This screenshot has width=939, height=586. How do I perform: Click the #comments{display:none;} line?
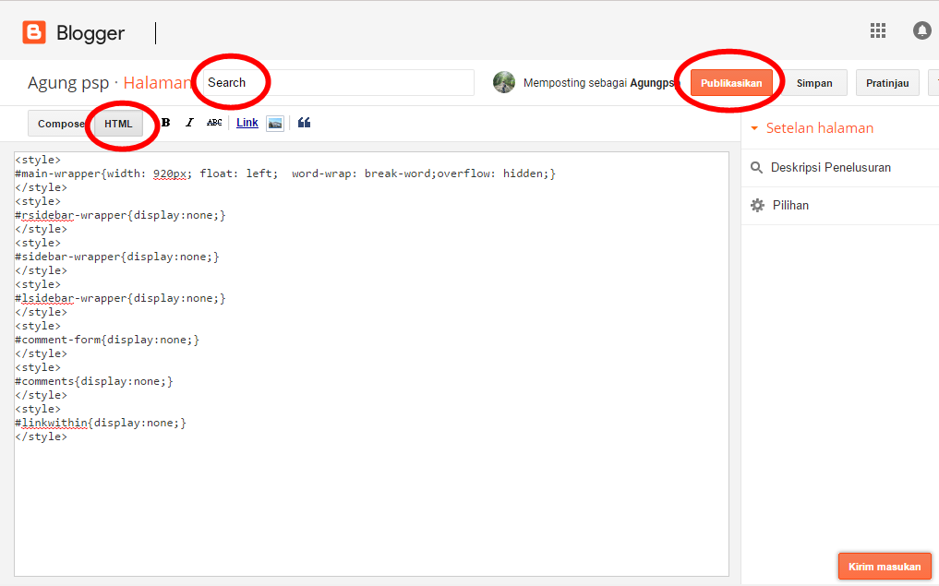[94, 381]
